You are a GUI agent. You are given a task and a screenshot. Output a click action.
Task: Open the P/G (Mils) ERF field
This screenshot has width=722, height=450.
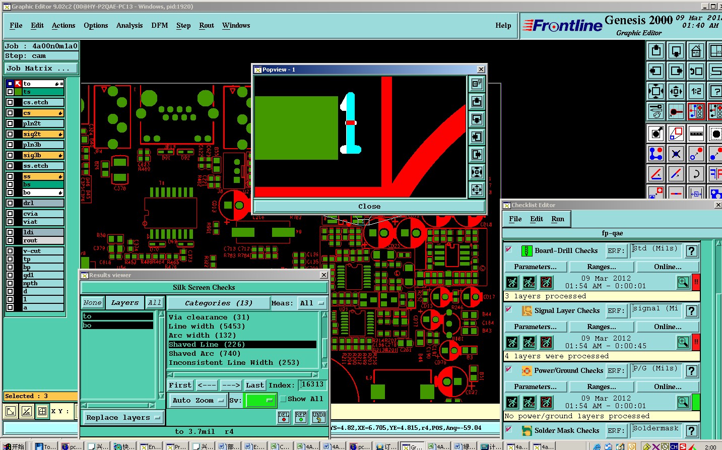coord(657,370)
